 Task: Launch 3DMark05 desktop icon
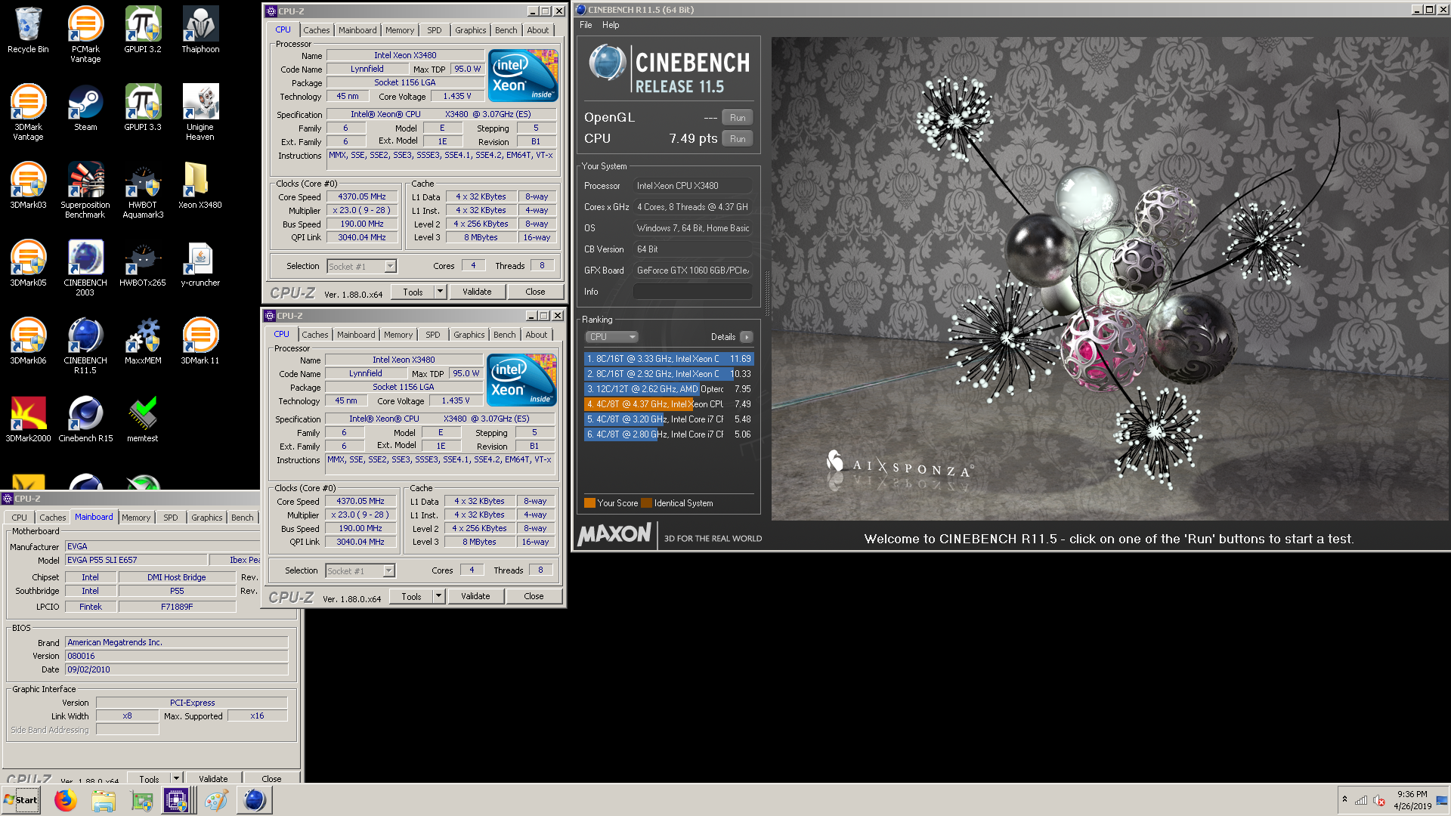(x=28, y=264)
